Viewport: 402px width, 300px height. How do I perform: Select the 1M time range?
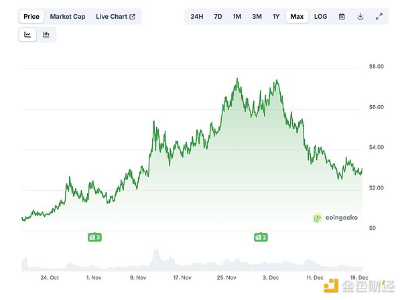237,16
